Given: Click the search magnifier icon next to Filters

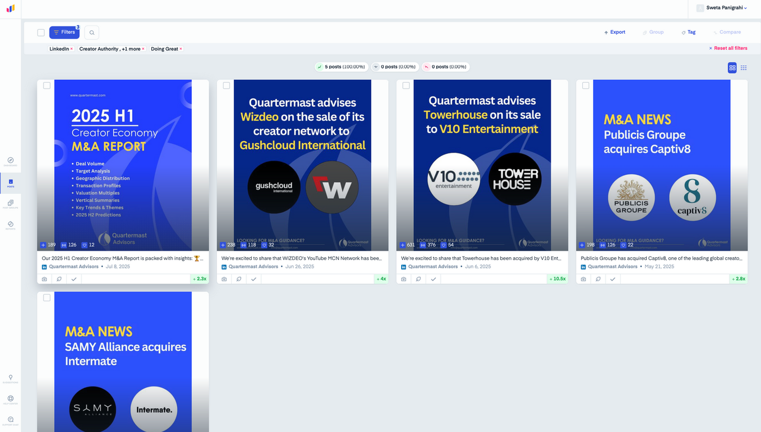Looking at the screenshot, I should tap(92, 33).
